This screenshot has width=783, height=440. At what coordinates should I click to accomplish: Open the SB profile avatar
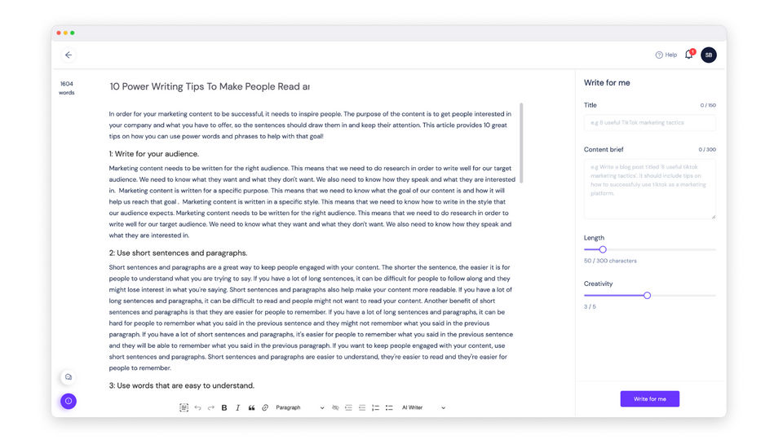pyautogui.click(x=708, y=55)
